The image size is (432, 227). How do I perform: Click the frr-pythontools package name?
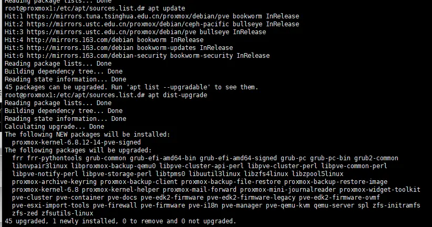pyautogui.click(x=50, y=158)
